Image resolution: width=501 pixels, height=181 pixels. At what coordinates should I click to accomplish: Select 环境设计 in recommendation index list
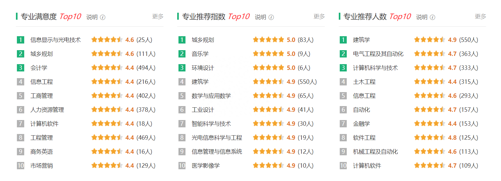[203, 68]
